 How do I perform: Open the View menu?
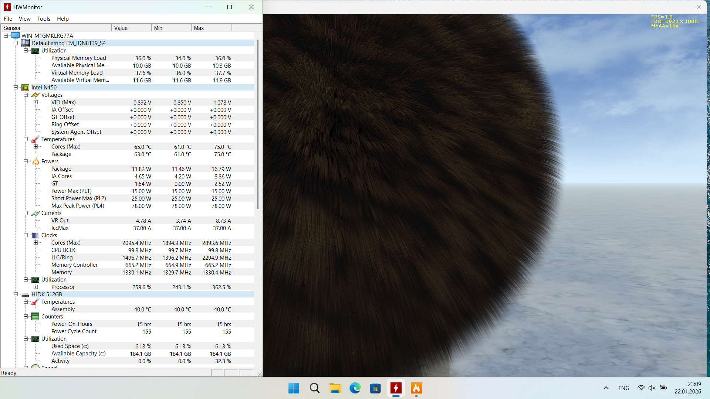pos(24,19)
